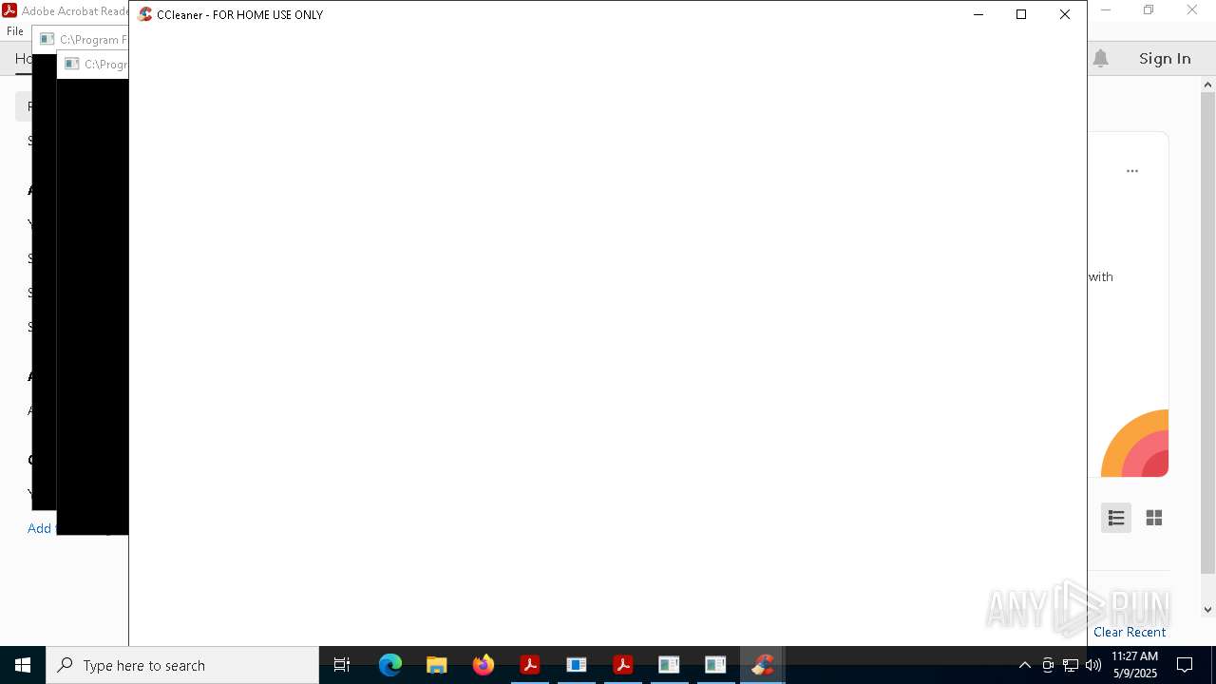Open Task View from the taskbar
The width and height of the screenshot is (1216, 684).
(x=342, y=665)
